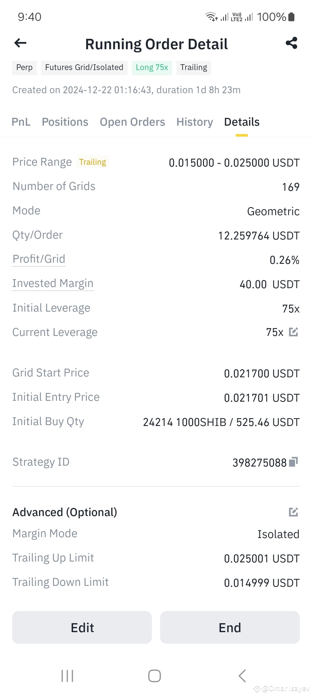Screen dimensions: 312x695
Task: Tap the Android recent apps icon
Action: pyautogui.click(x=67, y=676)
